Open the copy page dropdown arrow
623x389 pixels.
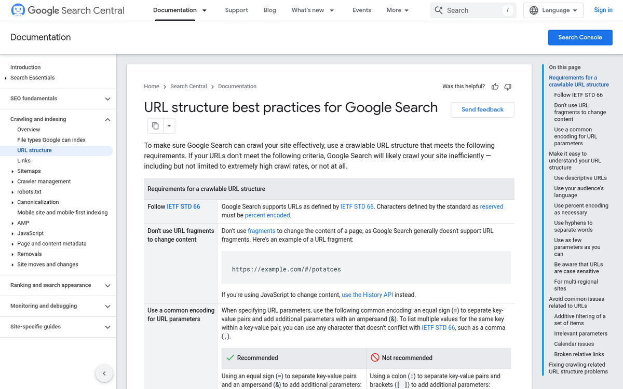(169, 126)
